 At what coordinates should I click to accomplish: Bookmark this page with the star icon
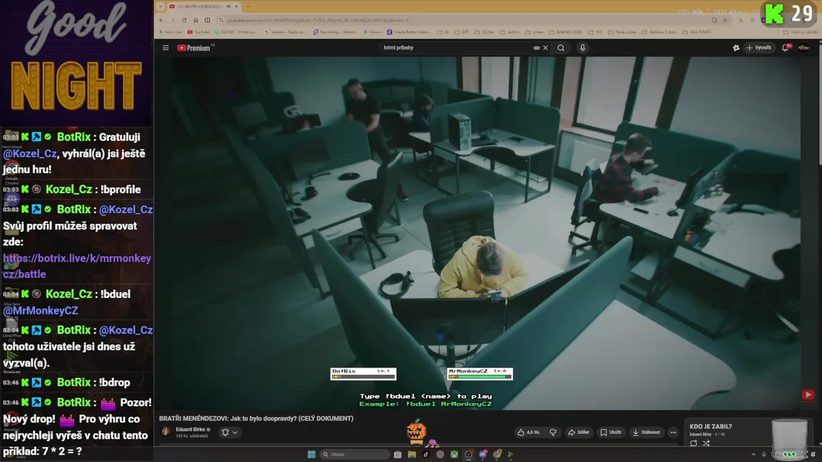point(725,20)
